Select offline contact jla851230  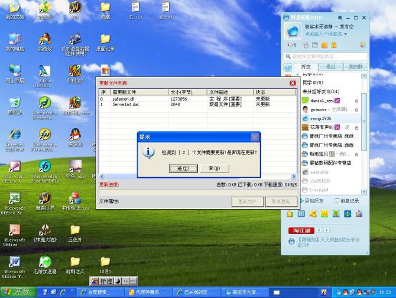(x=331, y=181)
